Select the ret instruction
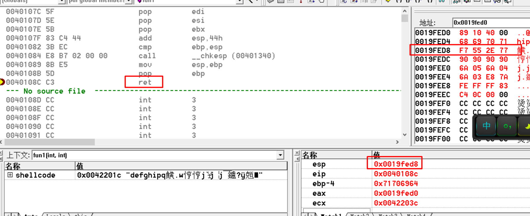This screenshot has height=216, width=530. (145, 82)
